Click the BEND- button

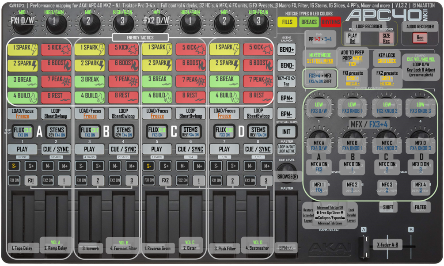pos(287,65)
